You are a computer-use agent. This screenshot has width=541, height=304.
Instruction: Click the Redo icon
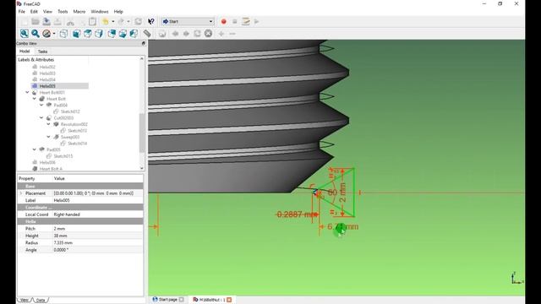121,21
